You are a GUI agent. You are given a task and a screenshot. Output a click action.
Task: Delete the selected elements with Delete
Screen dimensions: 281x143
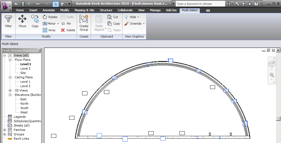click(x=68, y=30)
